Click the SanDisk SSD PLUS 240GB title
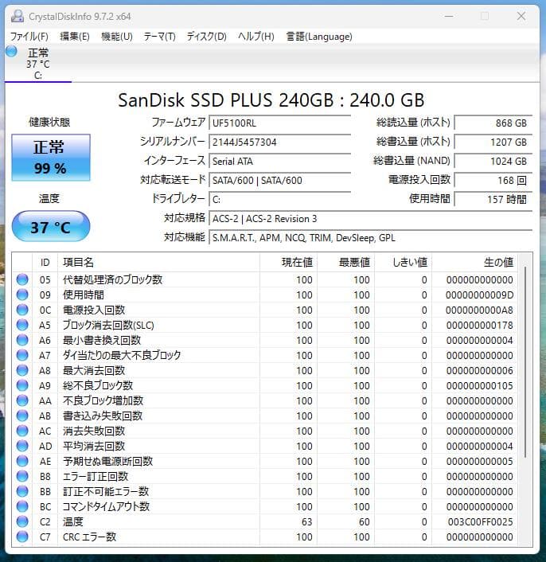 pos(271,100)
